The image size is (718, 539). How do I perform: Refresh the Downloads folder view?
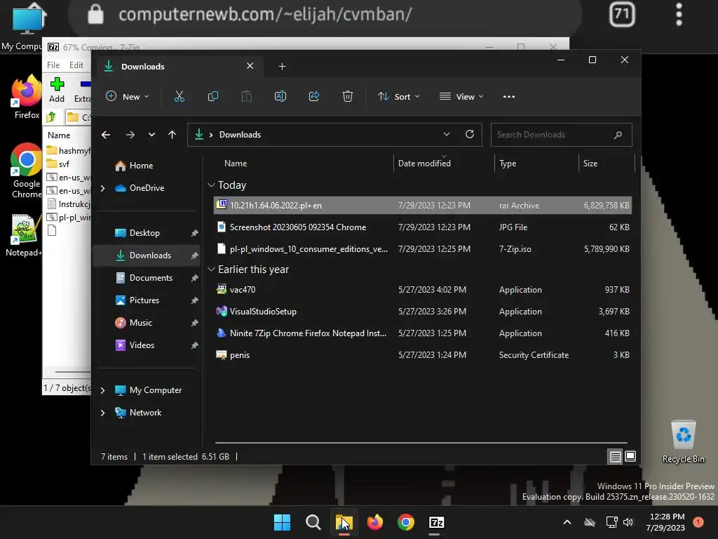469,134
